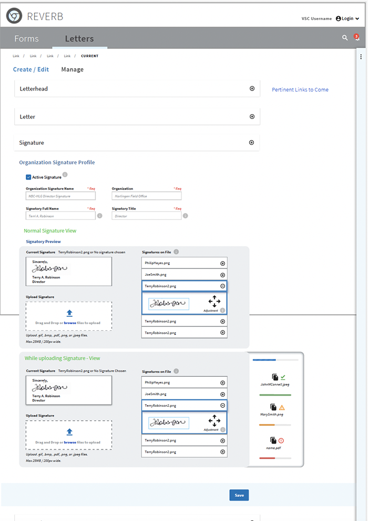Click Organization Signature Profile heading
This screenshot has width=368, height=521.
point(57,163)
